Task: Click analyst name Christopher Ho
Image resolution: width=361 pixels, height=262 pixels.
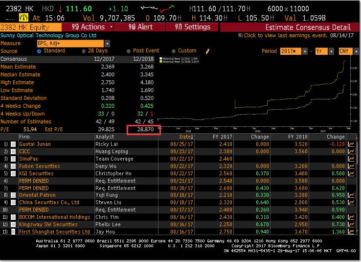Action: point(113,173)
